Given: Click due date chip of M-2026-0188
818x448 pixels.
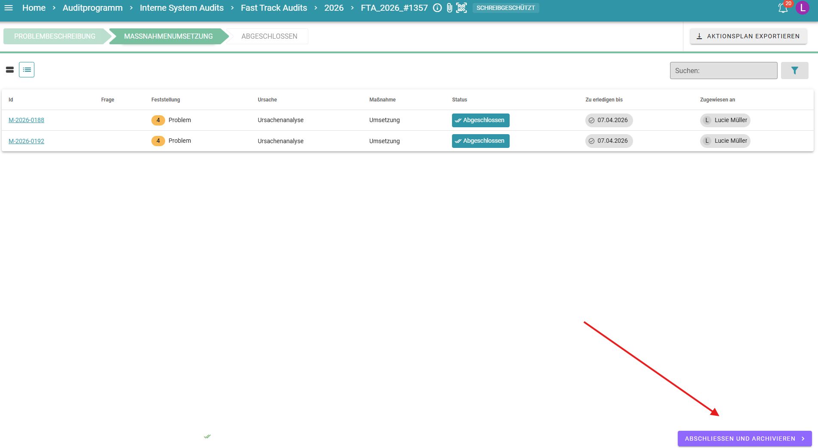Looking at the screenshot, I should click(609, 120).
